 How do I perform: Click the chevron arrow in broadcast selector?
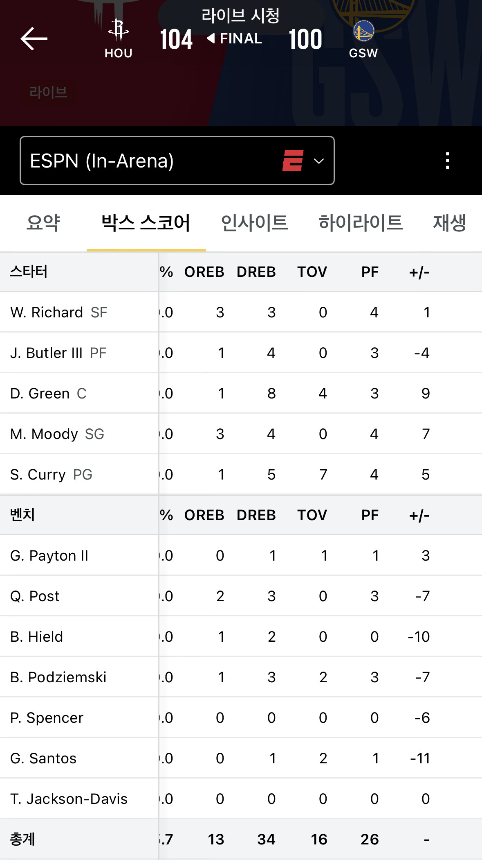pos(319,161)
